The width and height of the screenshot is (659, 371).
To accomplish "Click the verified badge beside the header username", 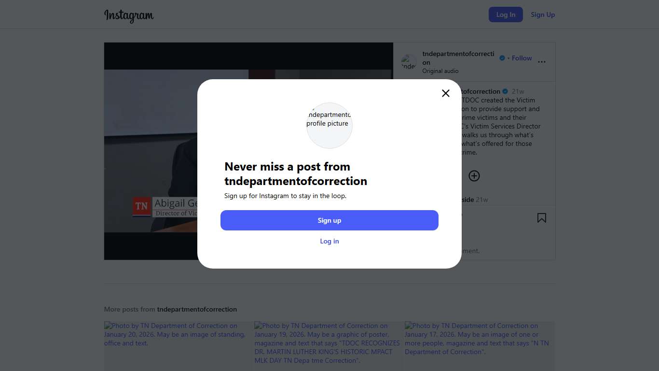I will click(x=502, y=58).
